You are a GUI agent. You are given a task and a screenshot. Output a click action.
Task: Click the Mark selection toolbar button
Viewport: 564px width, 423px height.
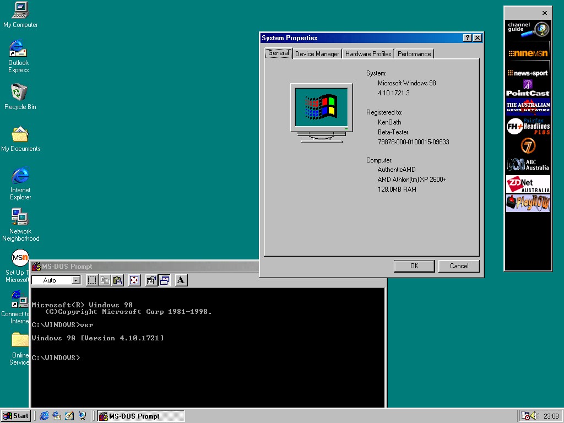coord(92,280)
